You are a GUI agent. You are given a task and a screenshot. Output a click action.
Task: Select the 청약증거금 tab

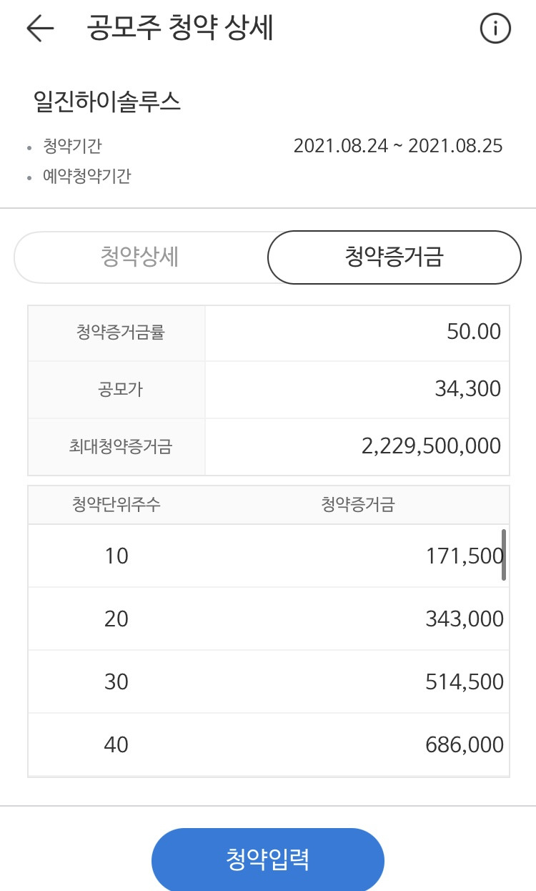(x=394, y=257)
